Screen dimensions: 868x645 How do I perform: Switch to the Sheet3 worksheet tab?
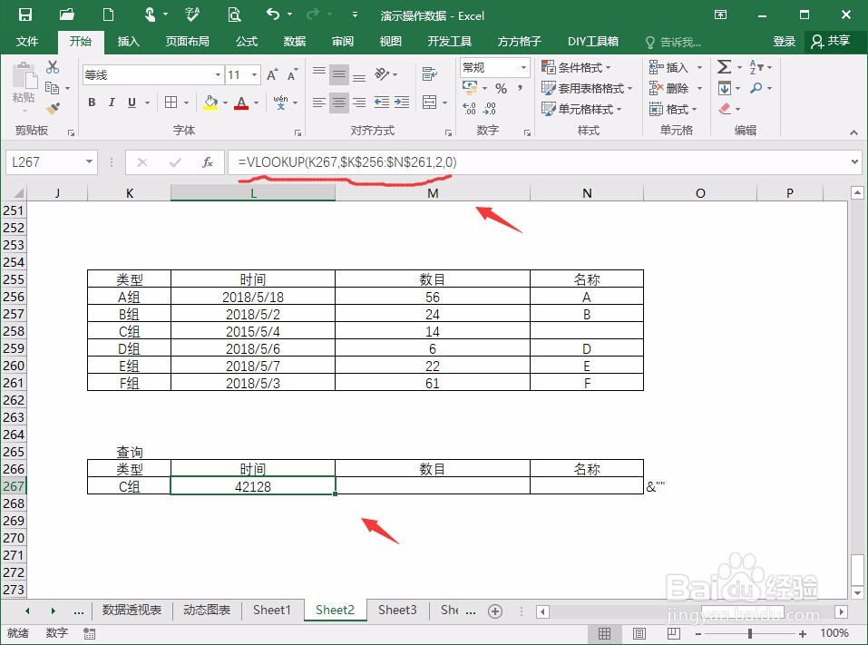pyautogui.click(x=396, y=611)
